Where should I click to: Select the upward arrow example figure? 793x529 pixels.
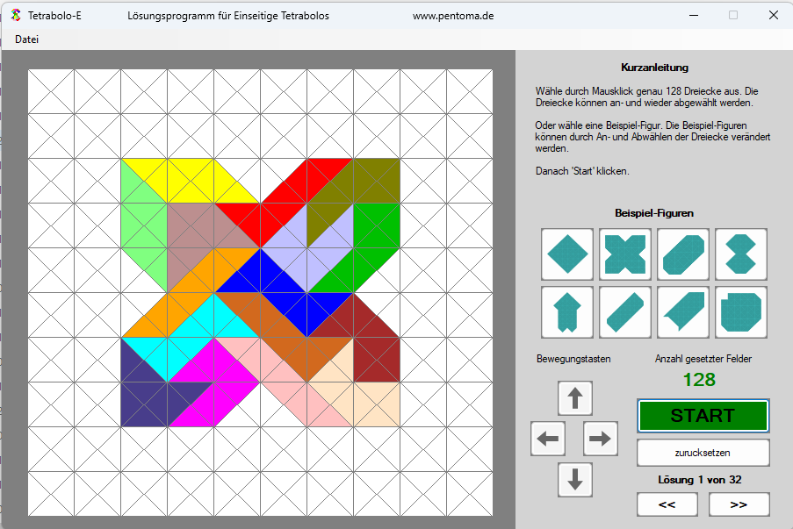tap(566, 312)
